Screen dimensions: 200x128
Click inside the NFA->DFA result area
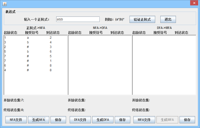(100, 65)
